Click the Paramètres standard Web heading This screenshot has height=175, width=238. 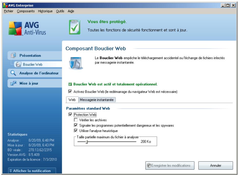coord(88,108)
